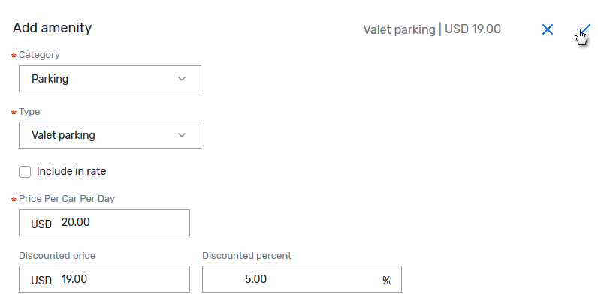Click the USD prefix in the price field

41,224
